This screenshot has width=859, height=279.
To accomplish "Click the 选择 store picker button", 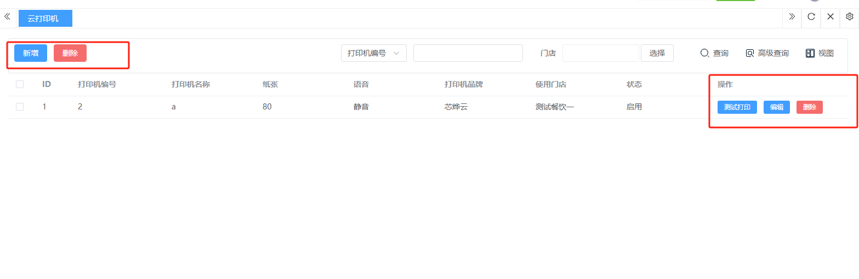I will [657, 53].
